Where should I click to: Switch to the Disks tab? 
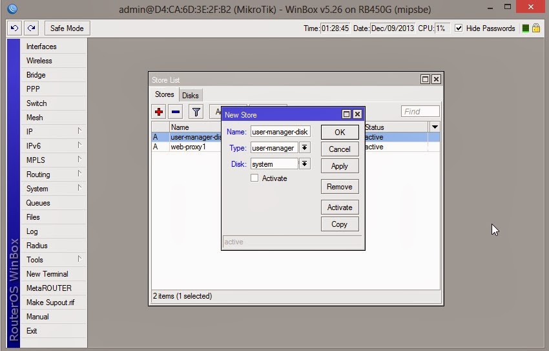(x=191, y=95)
